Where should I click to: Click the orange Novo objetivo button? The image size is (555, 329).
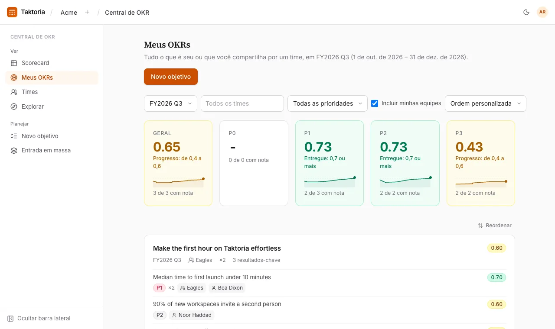(171, 77)
